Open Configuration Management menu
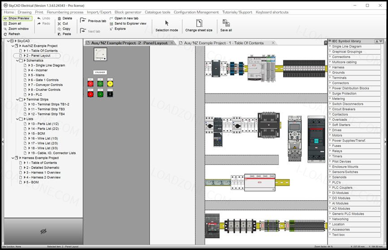The image size is (388, 250). point(196,12)
